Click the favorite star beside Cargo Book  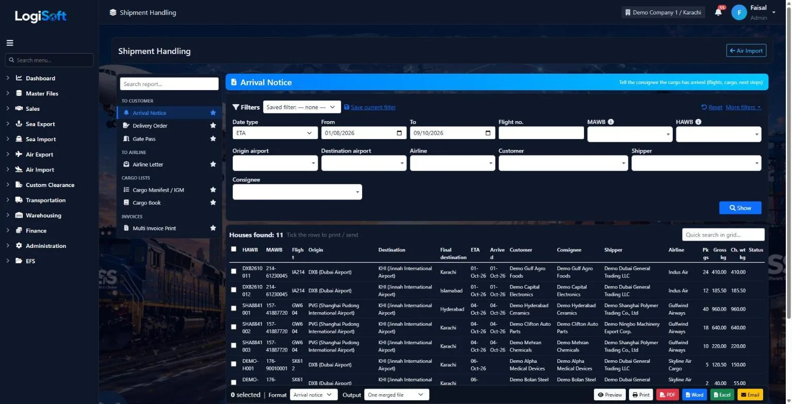click(x=213, y=203)
